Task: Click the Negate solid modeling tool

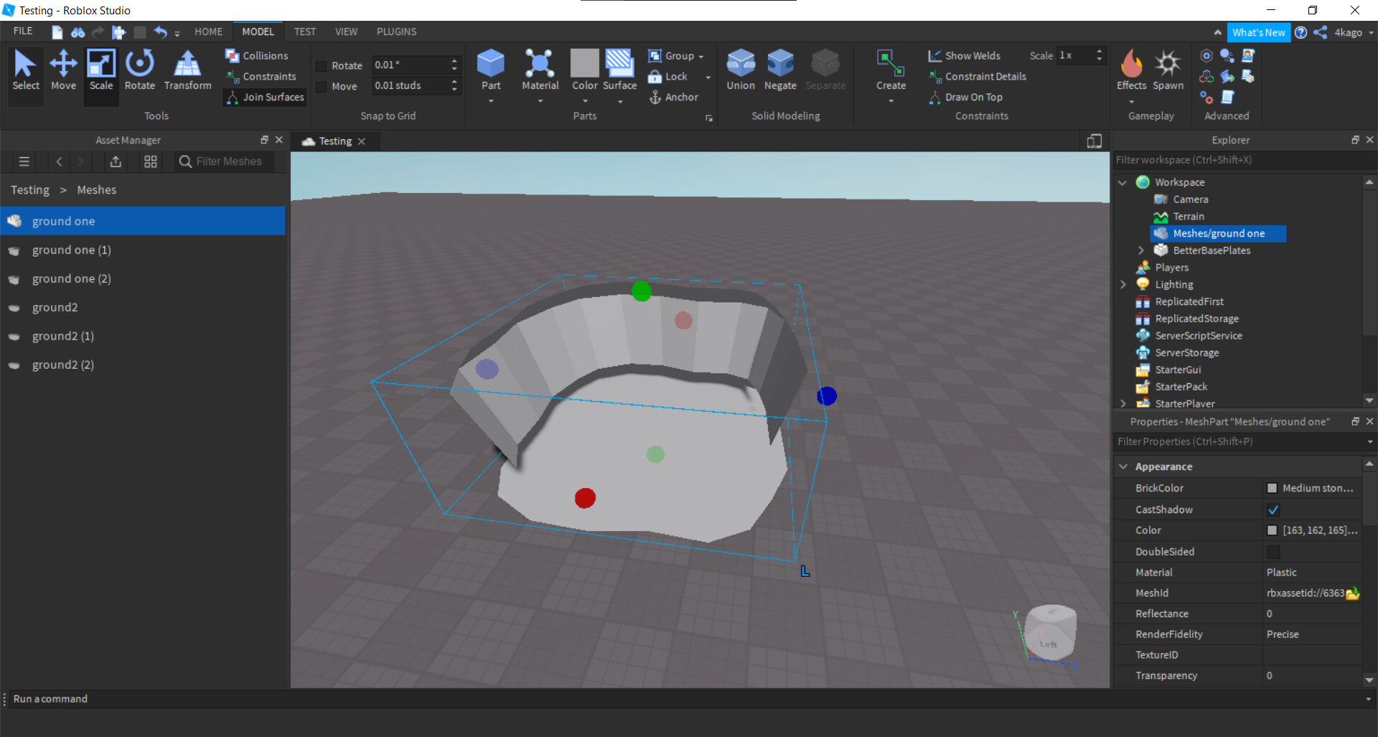Action: (780, 70)
